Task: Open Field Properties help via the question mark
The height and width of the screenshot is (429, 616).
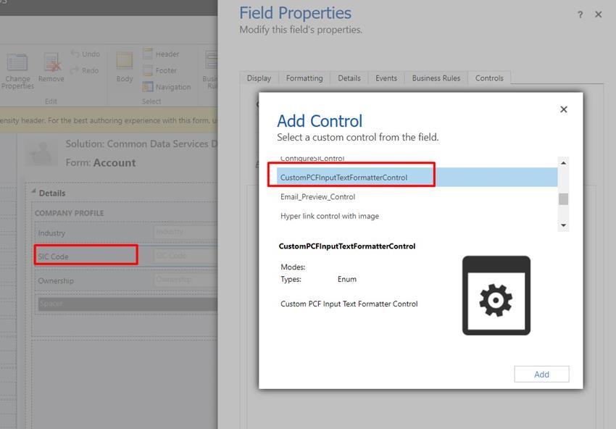Action: click(579, 14)
